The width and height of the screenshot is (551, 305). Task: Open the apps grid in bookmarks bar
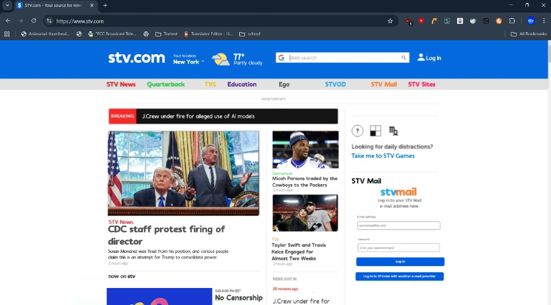pyautogui.click(x=7, y=34)
